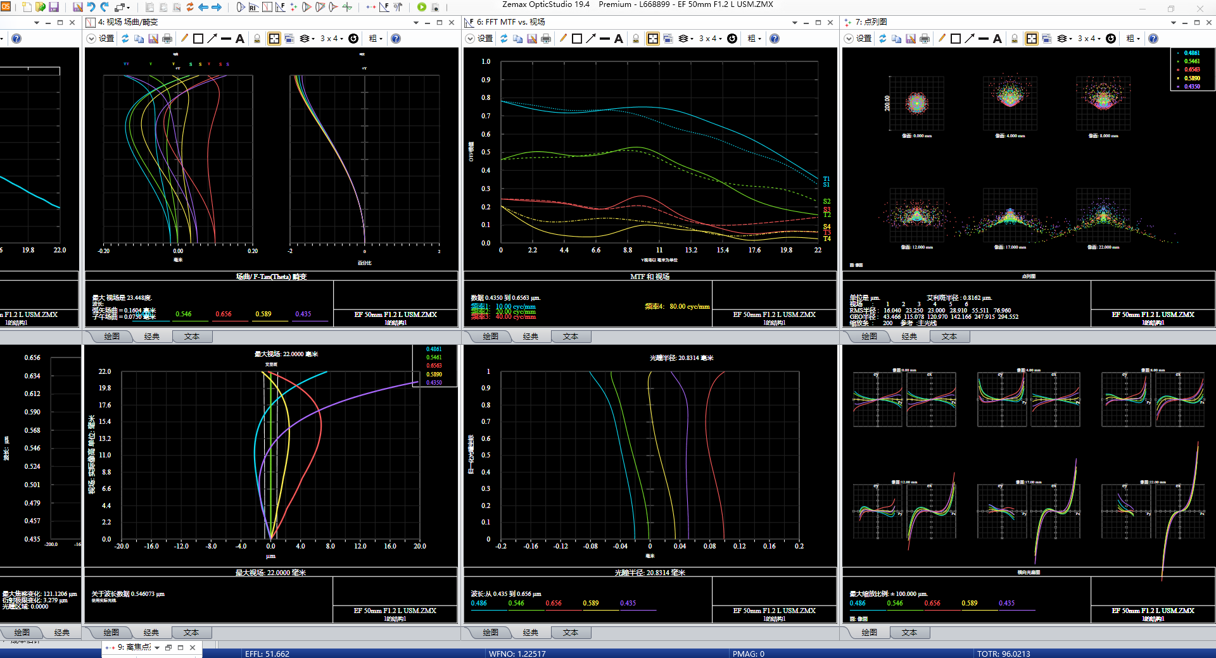The width and height of the screenshot is (1216, 658).
Task: Open the 3 x 4 grid dropdown in window 4
Action: click(x=331, y=39)
